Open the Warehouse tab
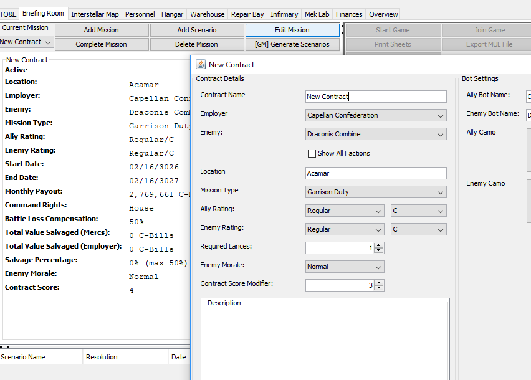 208,14
